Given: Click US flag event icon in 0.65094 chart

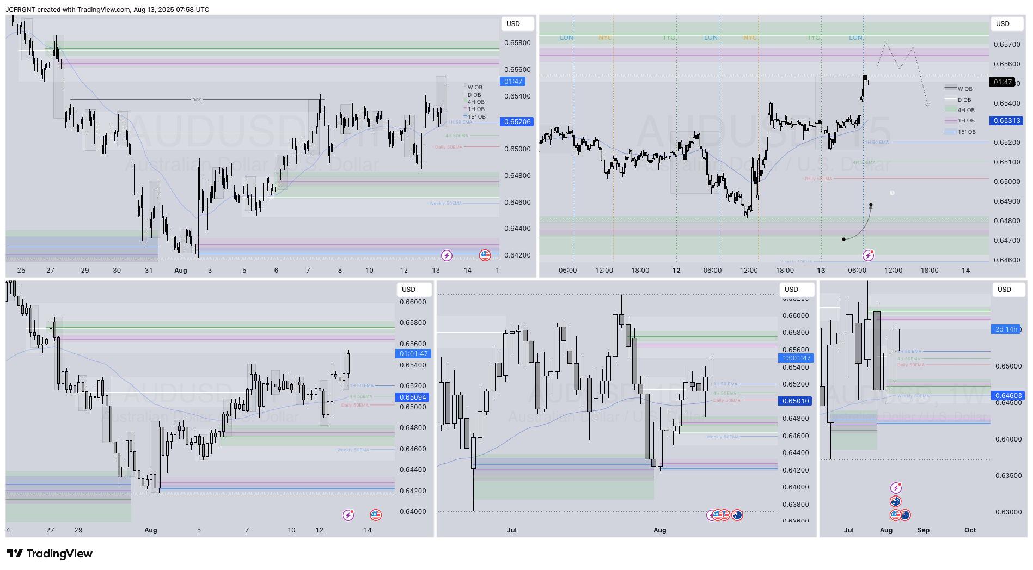Looking at the screenshot, I should point(375,515).
